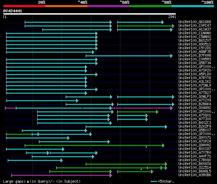This screenshot has width=217, height=184.
Task: Select the cyan ~100% identity legend swatch
Action: point(193,6)
